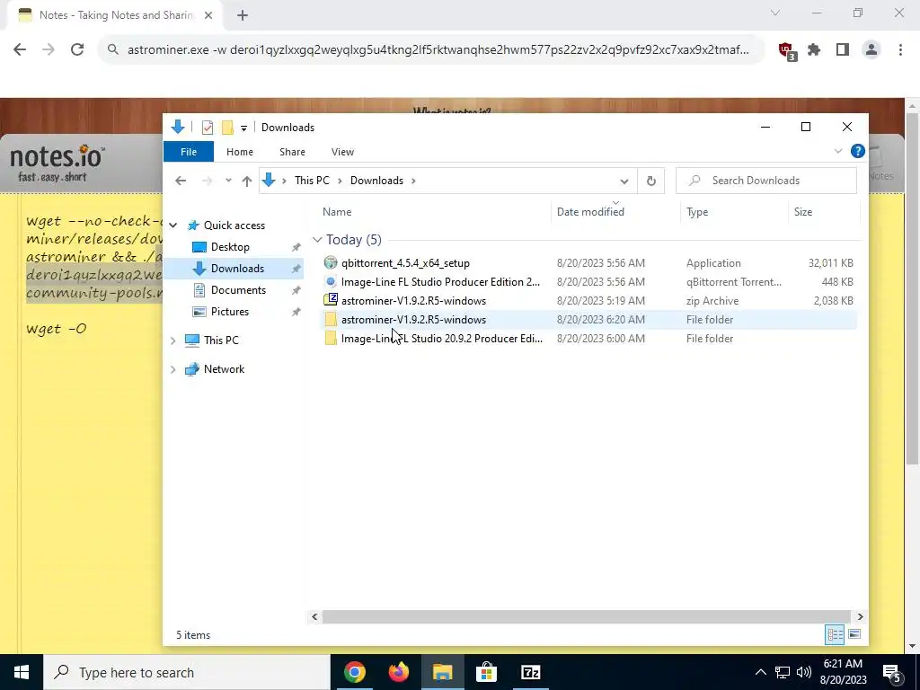Open the Share ribbon tab
The image size is (920, 690).
click(292, 152)
